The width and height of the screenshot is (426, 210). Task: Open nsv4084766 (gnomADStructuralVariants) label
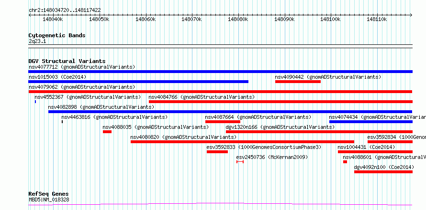tap(202, 97)
